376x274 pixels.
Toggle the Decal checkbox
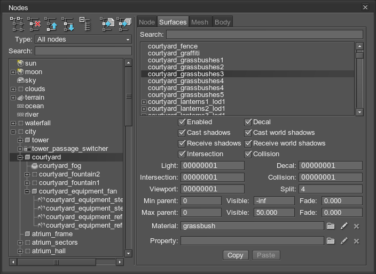pos(248,122)
